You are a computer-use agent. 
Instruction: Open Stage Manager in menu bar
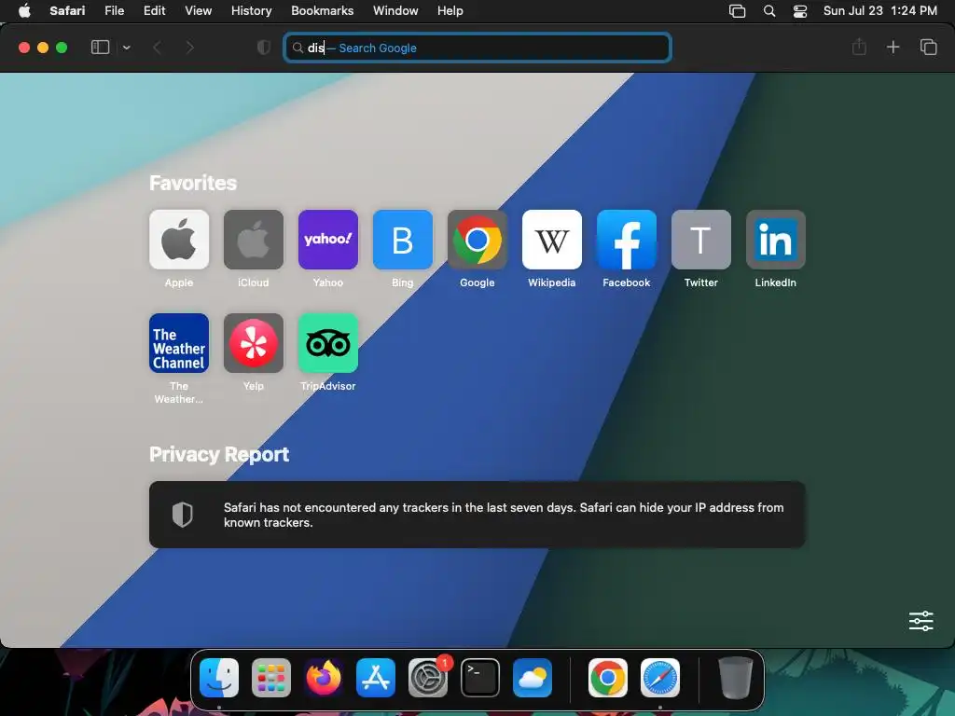pyautogui.click(x=737, y=11)
